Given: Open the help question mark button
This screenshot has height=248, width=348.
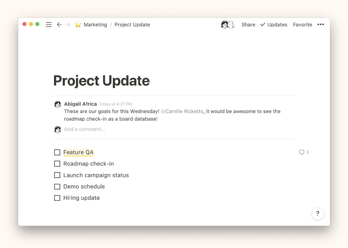Looking at the screenshot, I should point(318,213).
